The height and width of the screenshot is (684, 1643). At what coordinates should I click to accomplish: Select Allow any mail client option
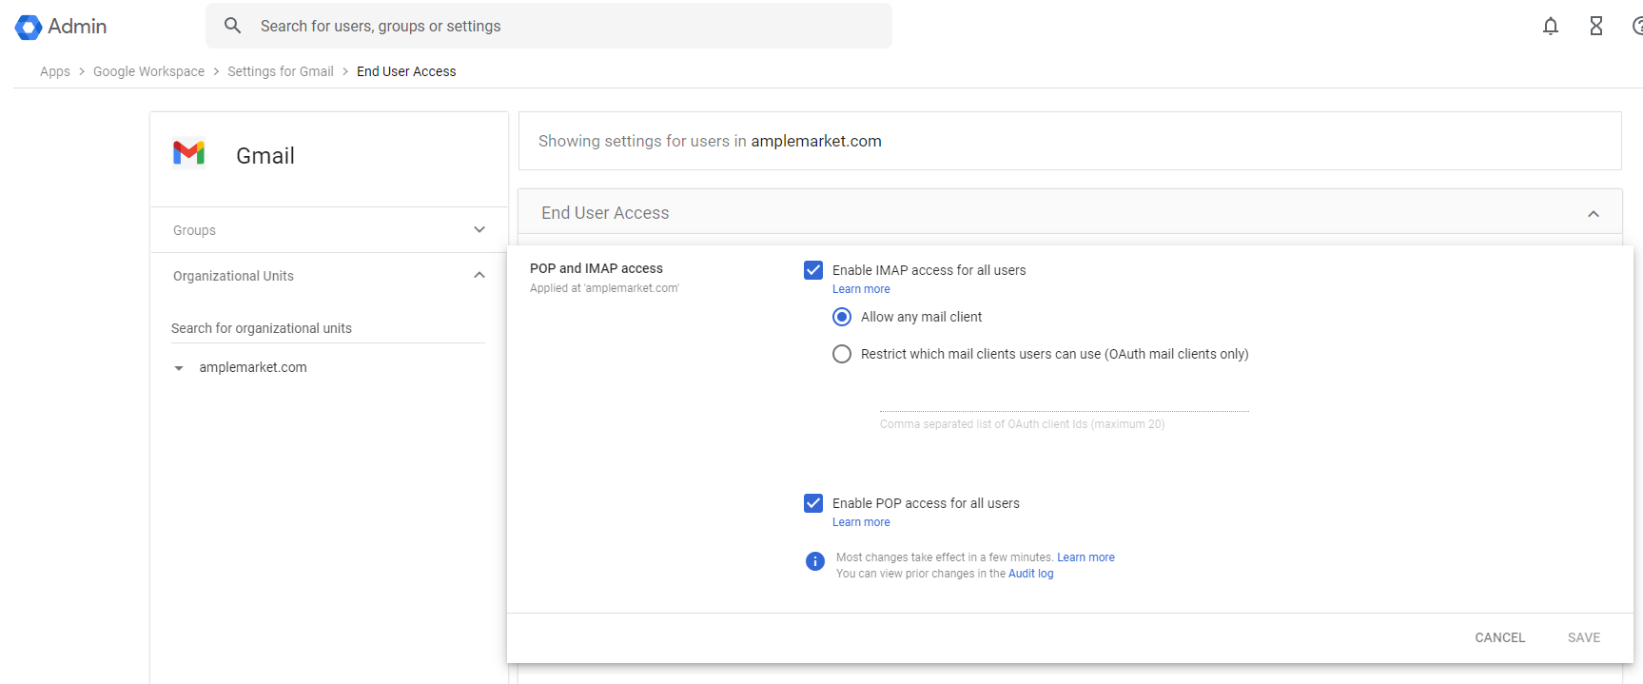pyautogui.click(x=842, y=317)
